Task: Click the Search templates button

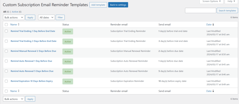Action: pos(227,11)
